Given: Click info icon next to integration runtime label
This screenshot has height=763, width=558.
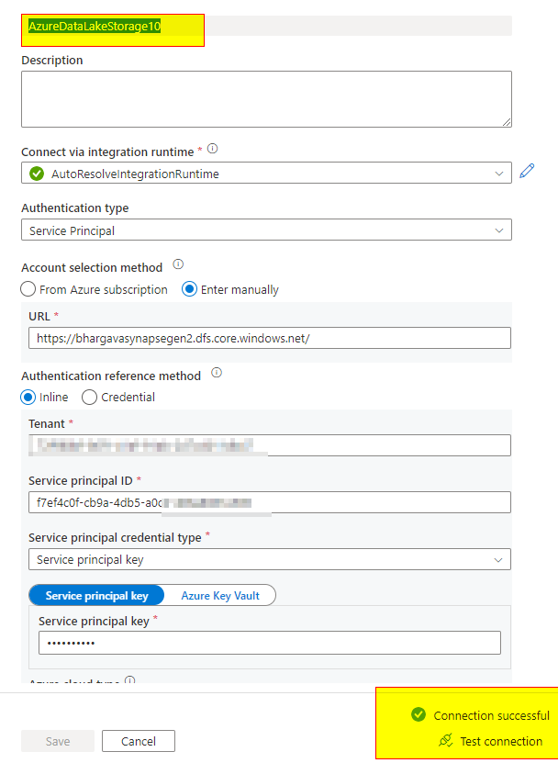Looking at the screenshot, I should 212,149.
